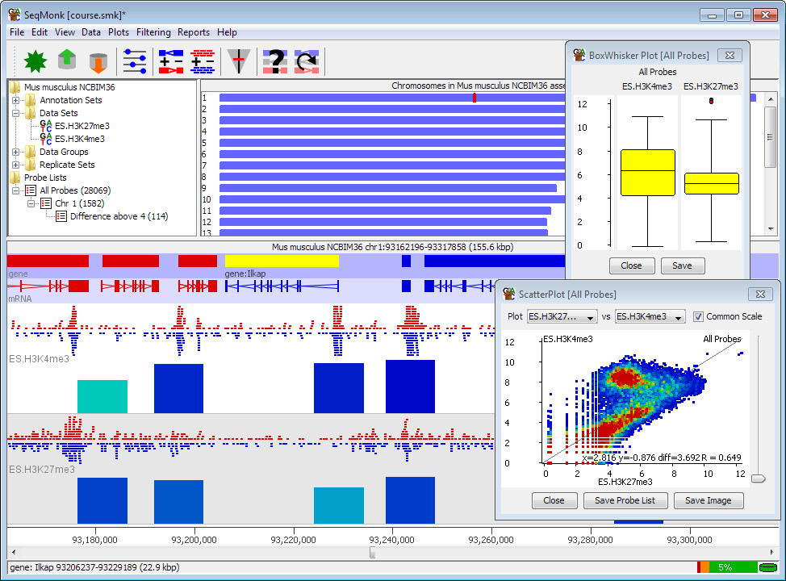
Task: Open the ES.H3K4me3 vs dropdown
Action: click(650, 317)
